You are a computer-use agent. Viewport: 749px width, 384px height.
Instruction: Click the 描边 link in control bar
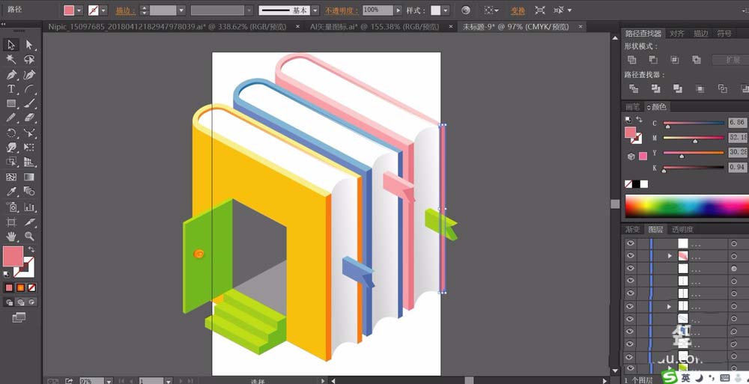[x=126, y=10]
